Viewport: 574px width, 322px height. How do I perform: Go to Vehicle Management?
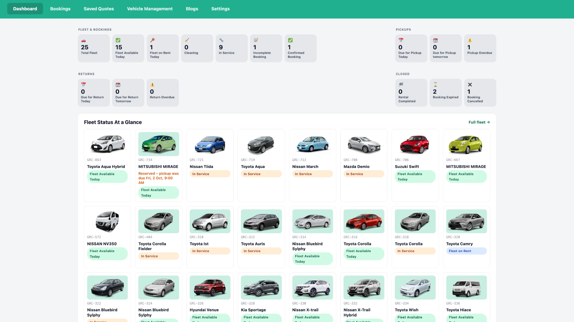pos(150,9)
